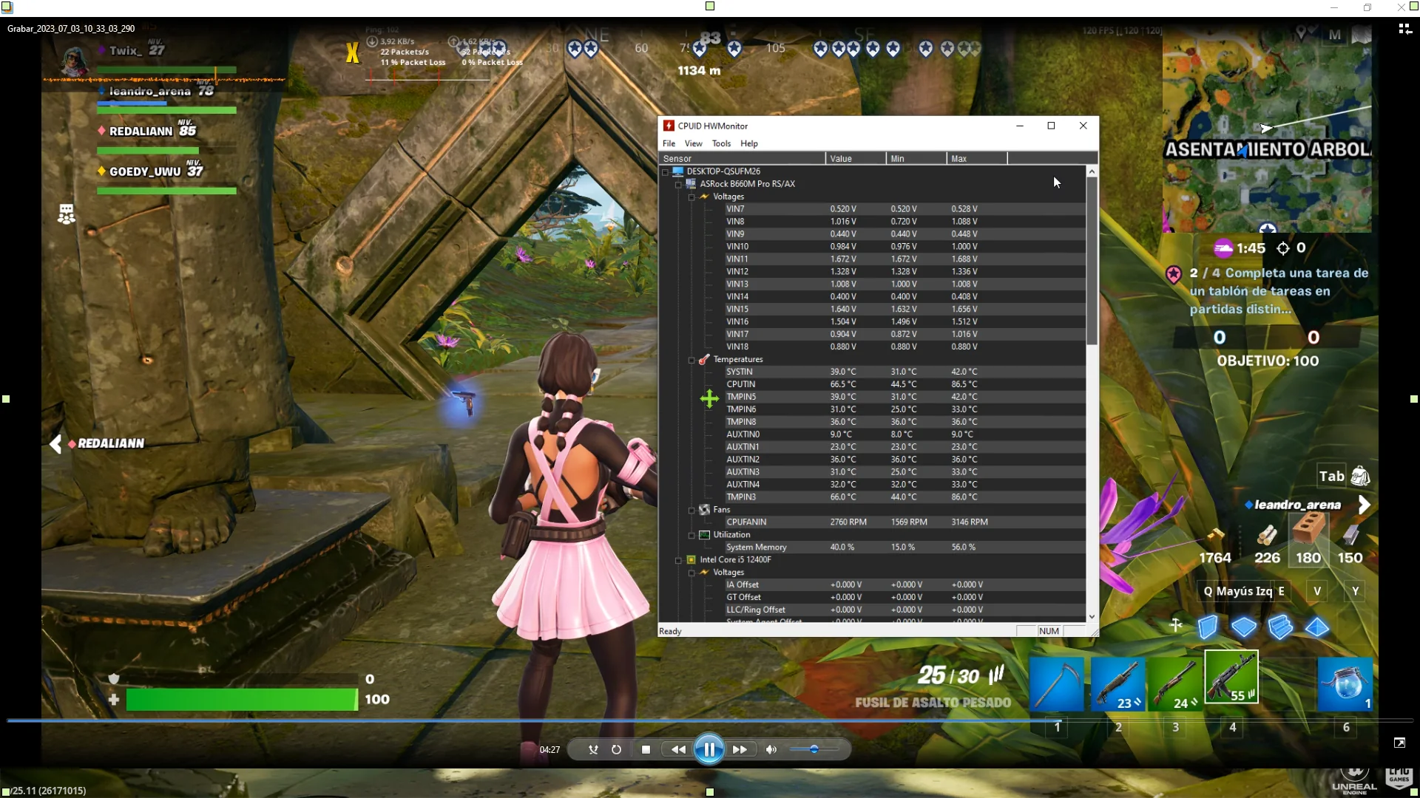Click the scrollbar down arrow in HWMonitor

click(1092, 617)
